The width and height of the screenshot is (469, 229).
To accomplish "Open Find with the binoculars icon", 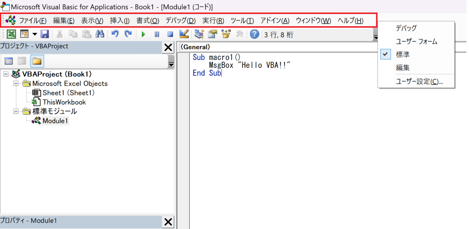I will (100, 34).
